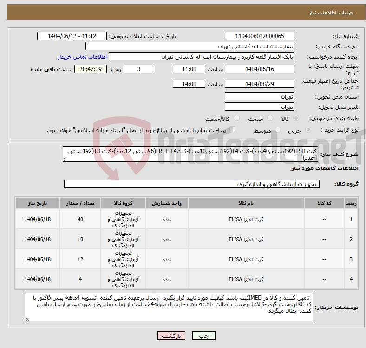The height and width of the screenshot is (348, 366).
Task: Click the واحد شمارش column header
Action: point(167,203)
